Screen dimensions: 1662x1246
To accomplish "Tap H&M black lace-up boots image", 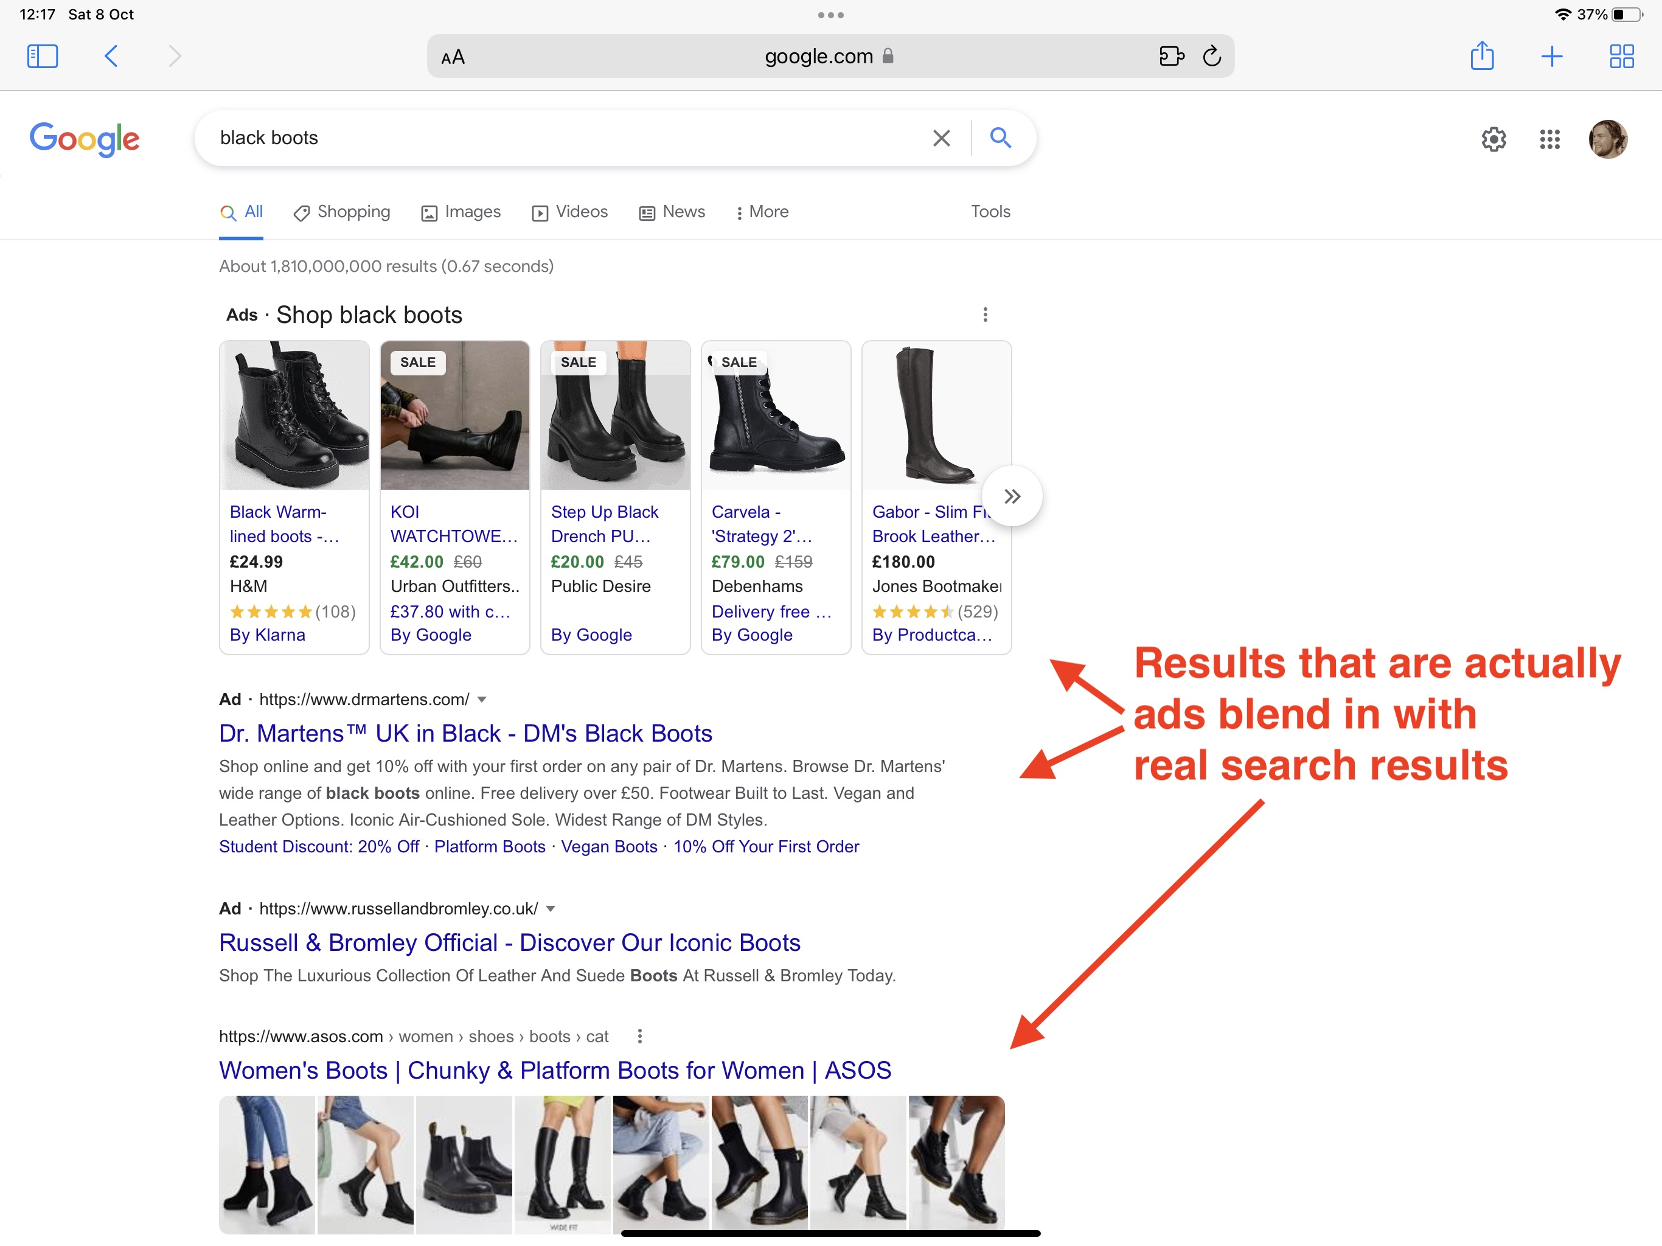I will [294, 416].
